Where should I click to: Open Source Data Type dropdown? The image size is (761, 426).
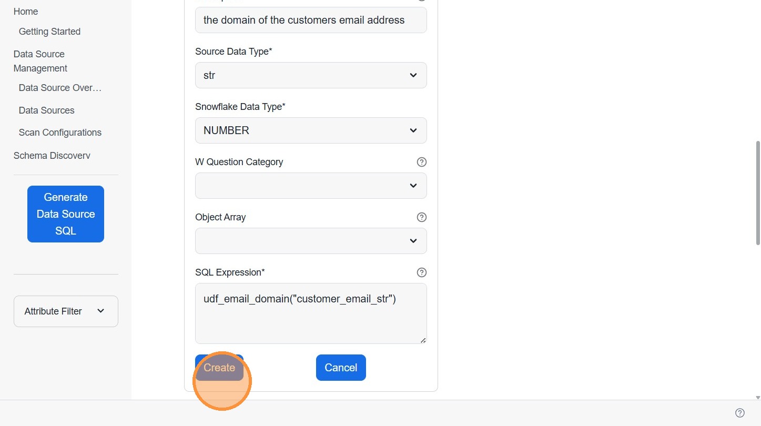pyautogui.click(x=311, y=75)
